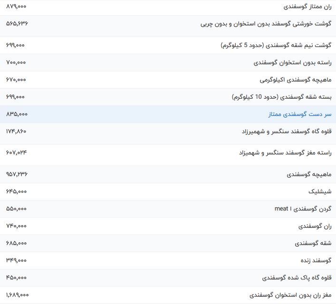Select the 'گردن گوسفندی meat I' item
Screen dimensions: 336x304
(x=303, y=209)
